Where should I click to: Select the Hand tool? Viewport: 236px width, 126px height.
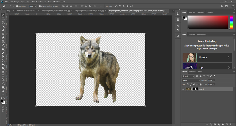click(x=3, y=87)
